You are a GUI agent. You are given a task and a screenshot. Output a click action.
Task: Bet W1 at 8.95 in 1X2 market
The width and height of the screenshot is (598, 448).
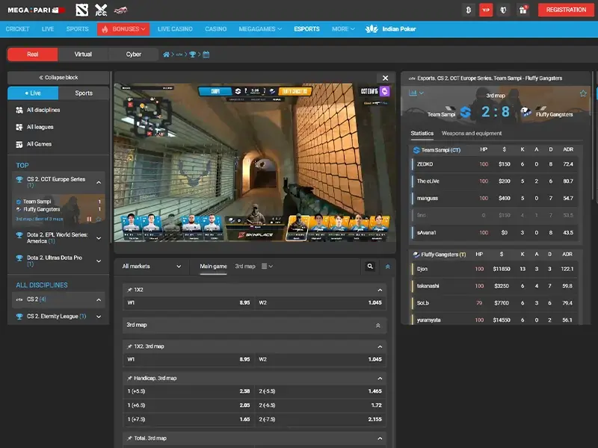click(x=188, y=303)
